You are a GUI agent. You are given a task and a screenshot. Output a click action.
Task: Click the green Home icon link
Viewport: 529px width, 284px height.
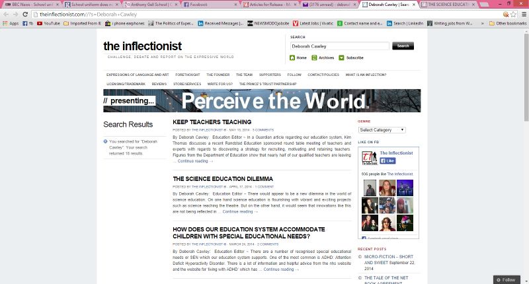(x=298, y=57)
